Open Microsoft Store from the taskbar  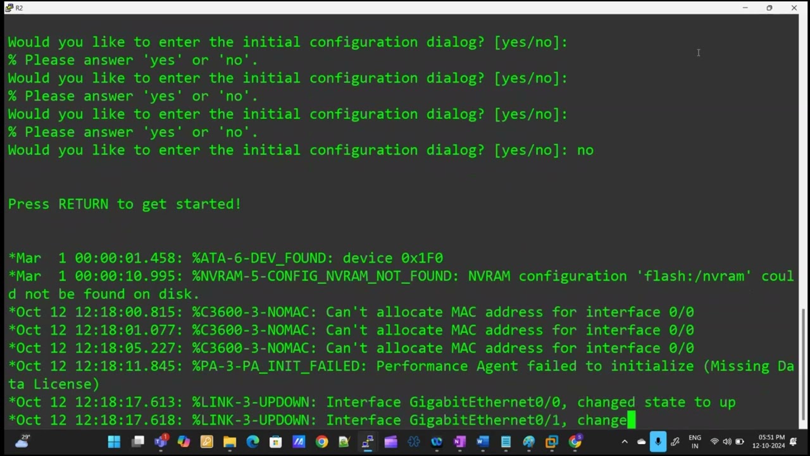click(x=275, y=442)
